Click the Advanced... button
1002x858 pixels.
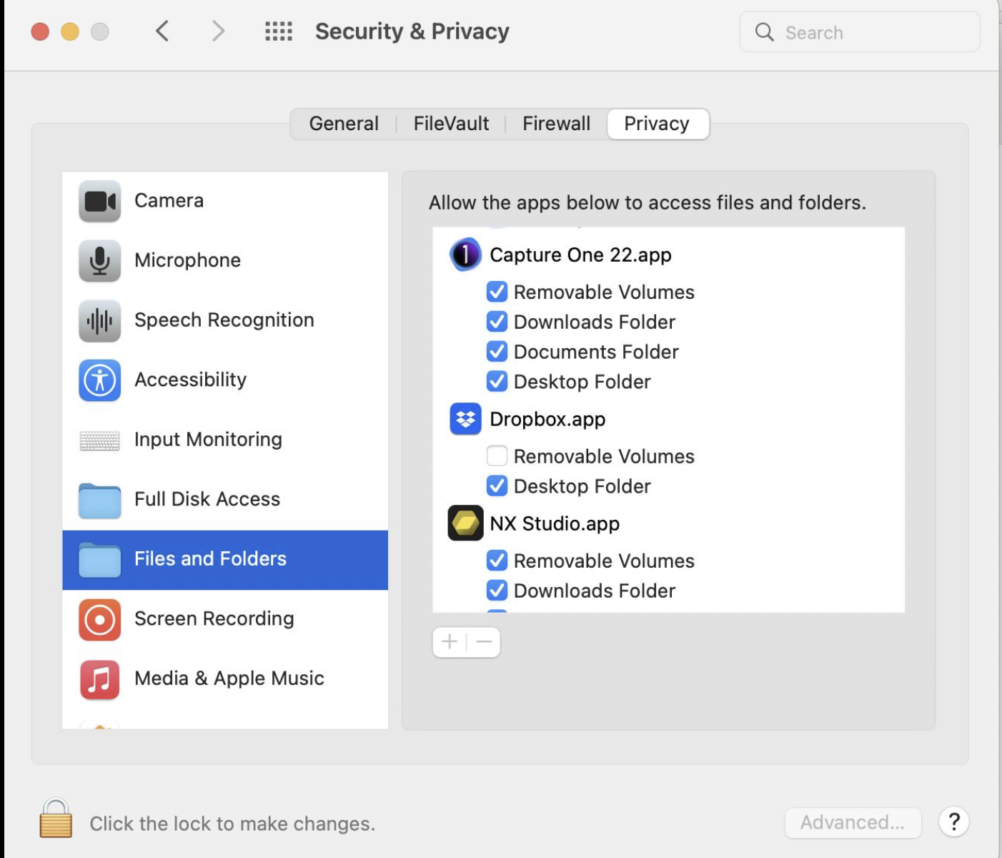pyautogui.click(x=853, y=822)
